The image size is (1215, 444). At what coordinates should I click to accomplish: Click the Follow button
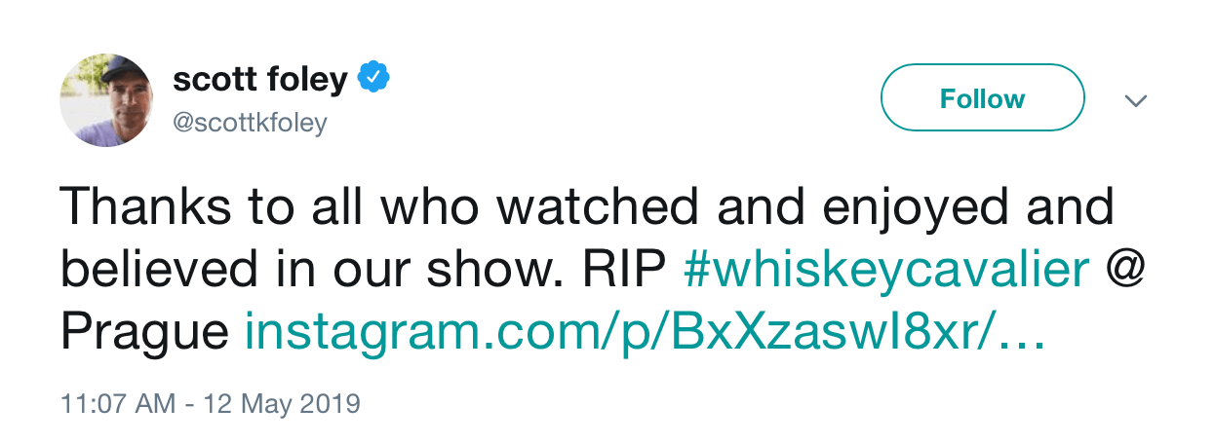982,99
